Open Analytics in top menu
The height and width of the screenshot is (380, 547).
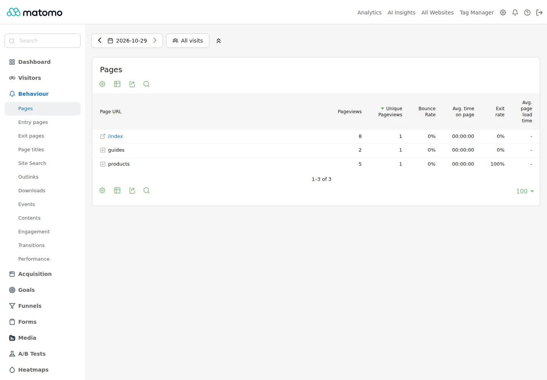[369, 13]
